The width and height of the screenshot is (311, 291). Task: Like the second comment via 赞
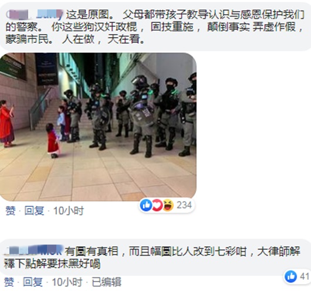[9, 282]
